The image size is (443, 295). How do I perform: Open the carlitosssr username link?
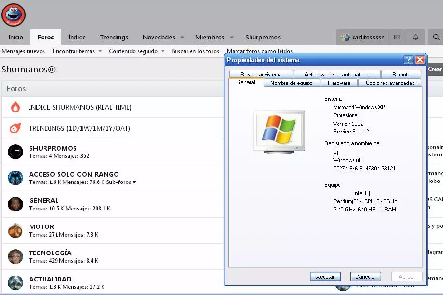click(368, 37)
